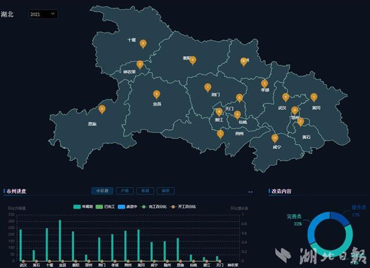Image resolution: width=370 pixels, height=268 pixels.
Task: Select the 咸宁 location pin
Action: (275, 138)
